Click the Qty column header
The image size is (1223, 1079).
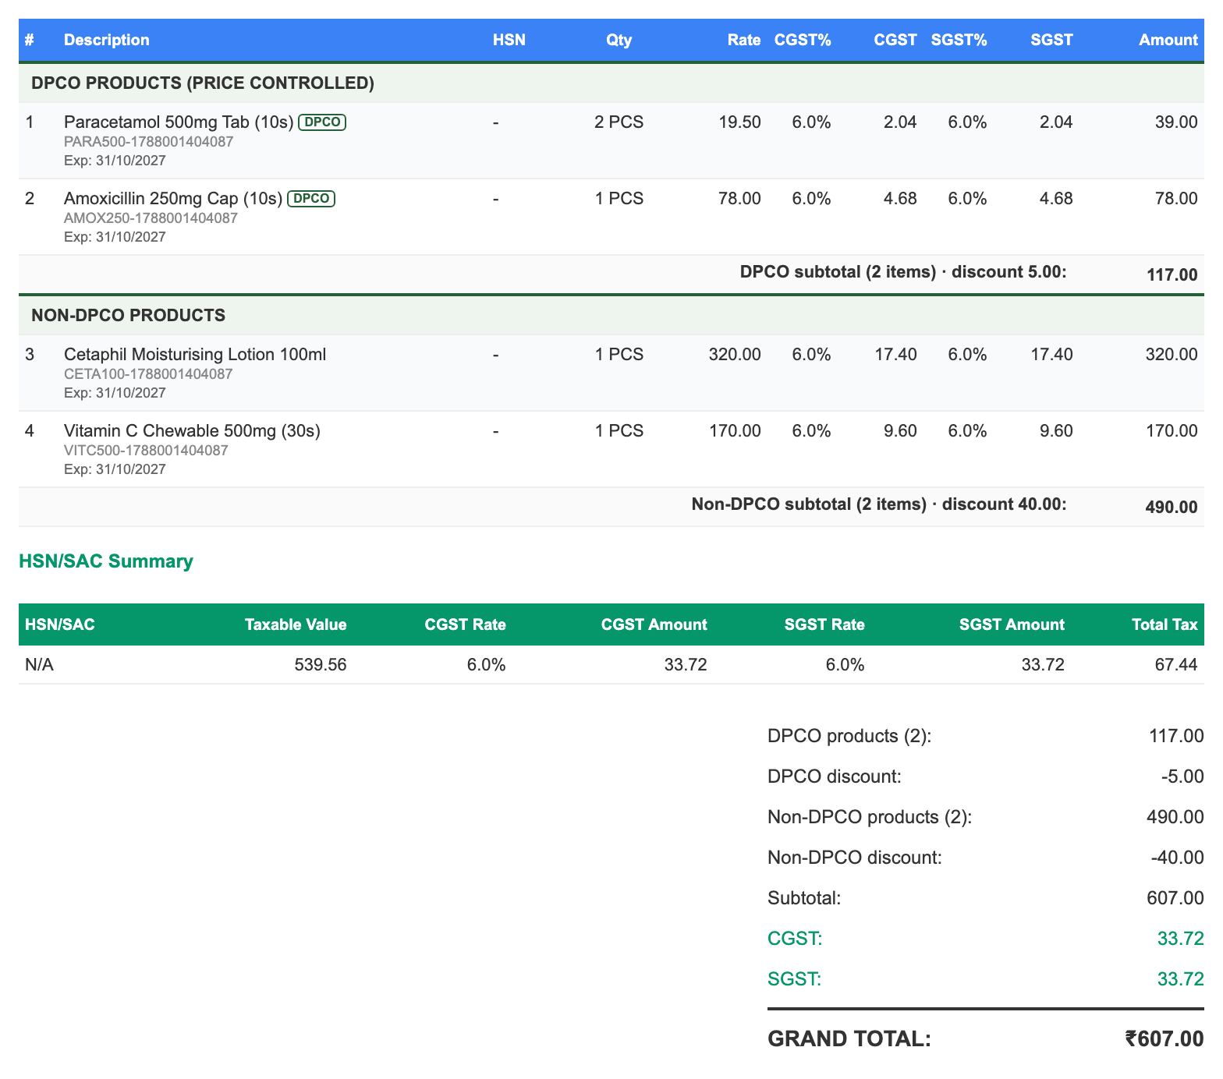tap(619, 40)
